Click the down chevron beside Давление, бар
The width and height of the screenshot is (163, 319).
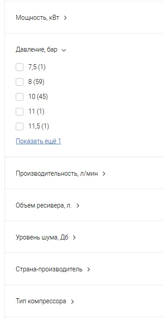tap(64, 50)
